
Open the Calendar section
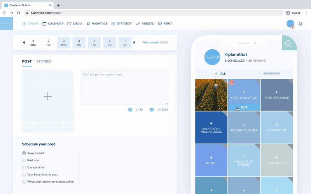point(53,24)
